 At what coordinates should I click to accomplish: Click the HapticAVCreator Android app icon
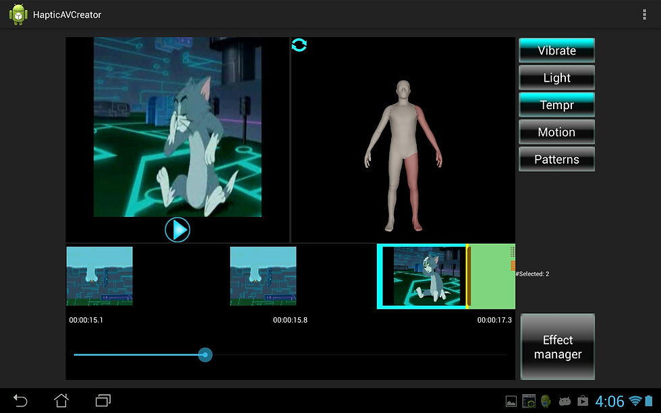pos(18,14)
